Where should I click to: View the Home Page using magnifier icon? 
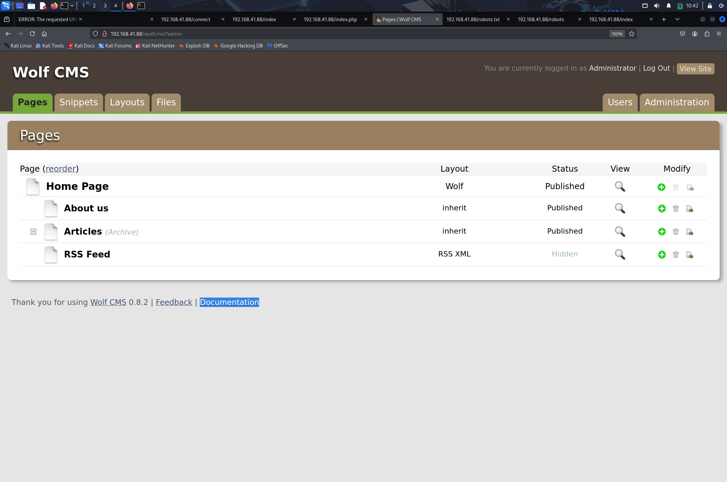click(x=620, y=186)
